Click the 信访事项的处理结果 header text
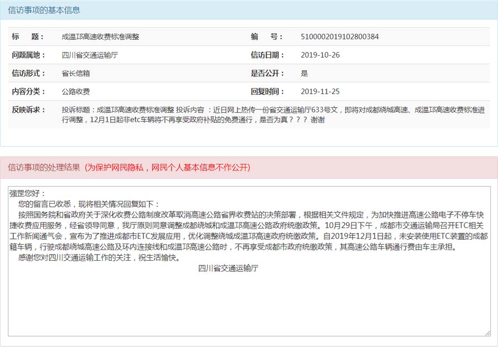The image size is (498, 347). (44, 168)
